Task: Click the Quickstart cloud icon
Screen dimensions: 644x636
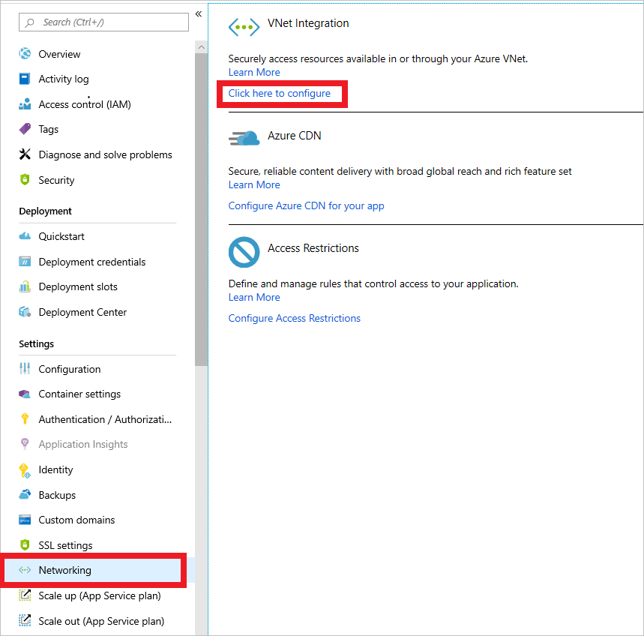Action: [x=25, y=235]
